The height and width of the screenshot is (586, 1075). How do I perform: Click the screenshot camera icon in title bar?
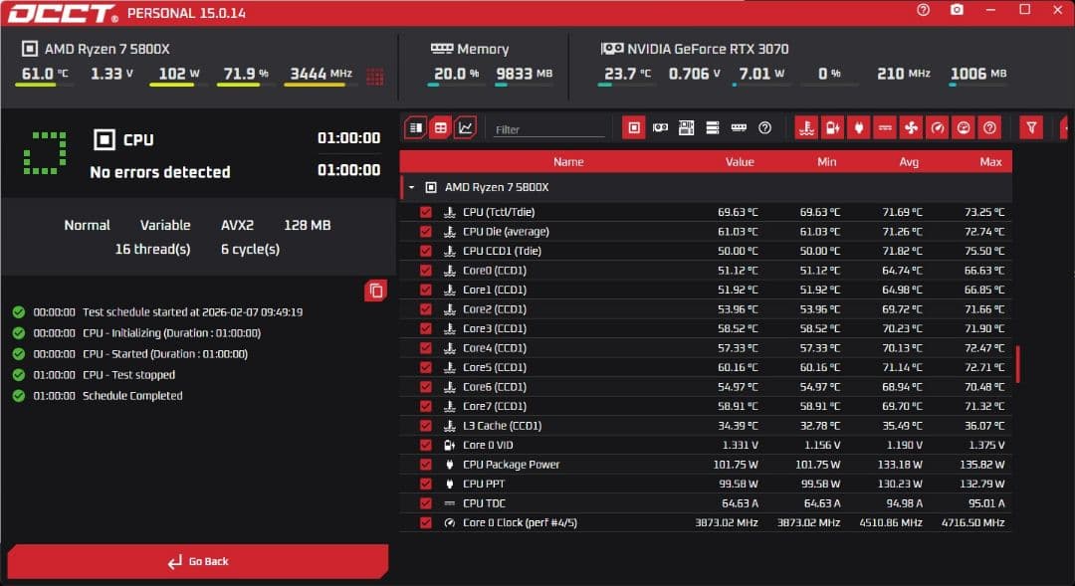tap(957, 10)
